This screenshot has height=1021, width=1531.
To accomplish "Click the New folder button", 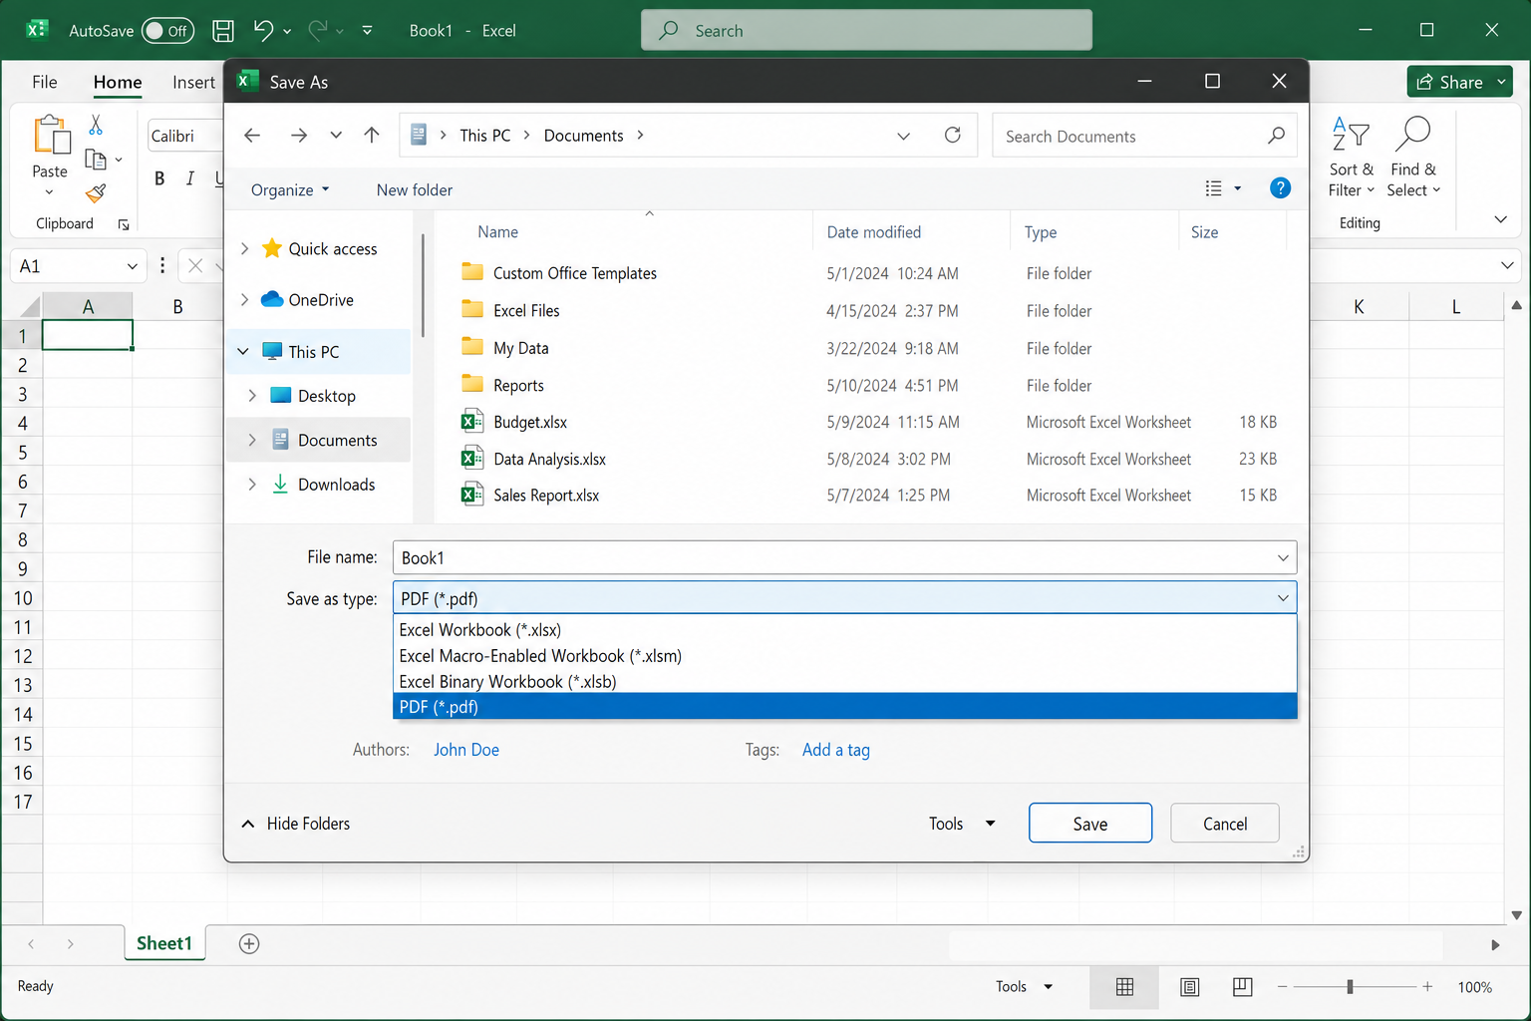I will pos(415,190).
